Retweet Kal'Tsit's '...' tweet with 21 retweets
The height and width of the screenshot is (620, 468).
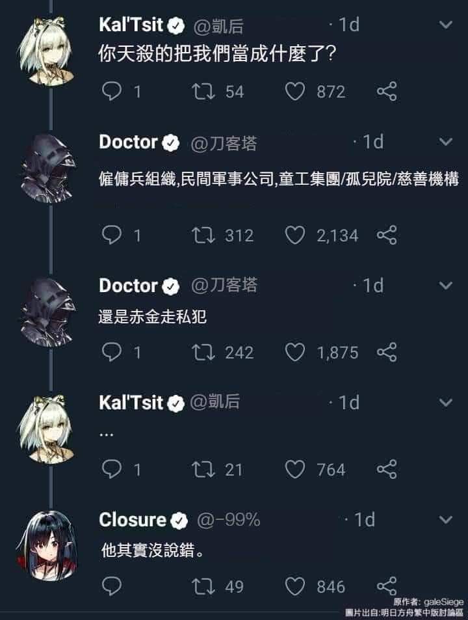pyautogui.click(x=203, y=469)
